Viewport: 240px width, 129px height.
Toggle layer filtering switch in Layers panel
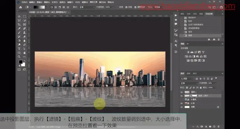[x=216, y=79]
